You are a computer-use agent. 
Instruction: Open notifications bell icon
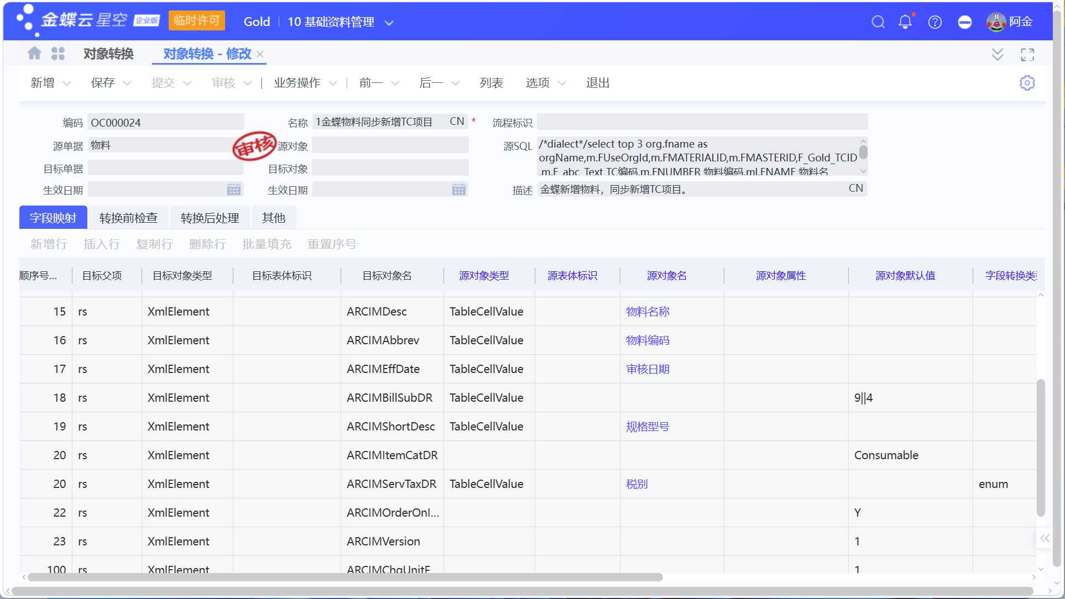905,22
